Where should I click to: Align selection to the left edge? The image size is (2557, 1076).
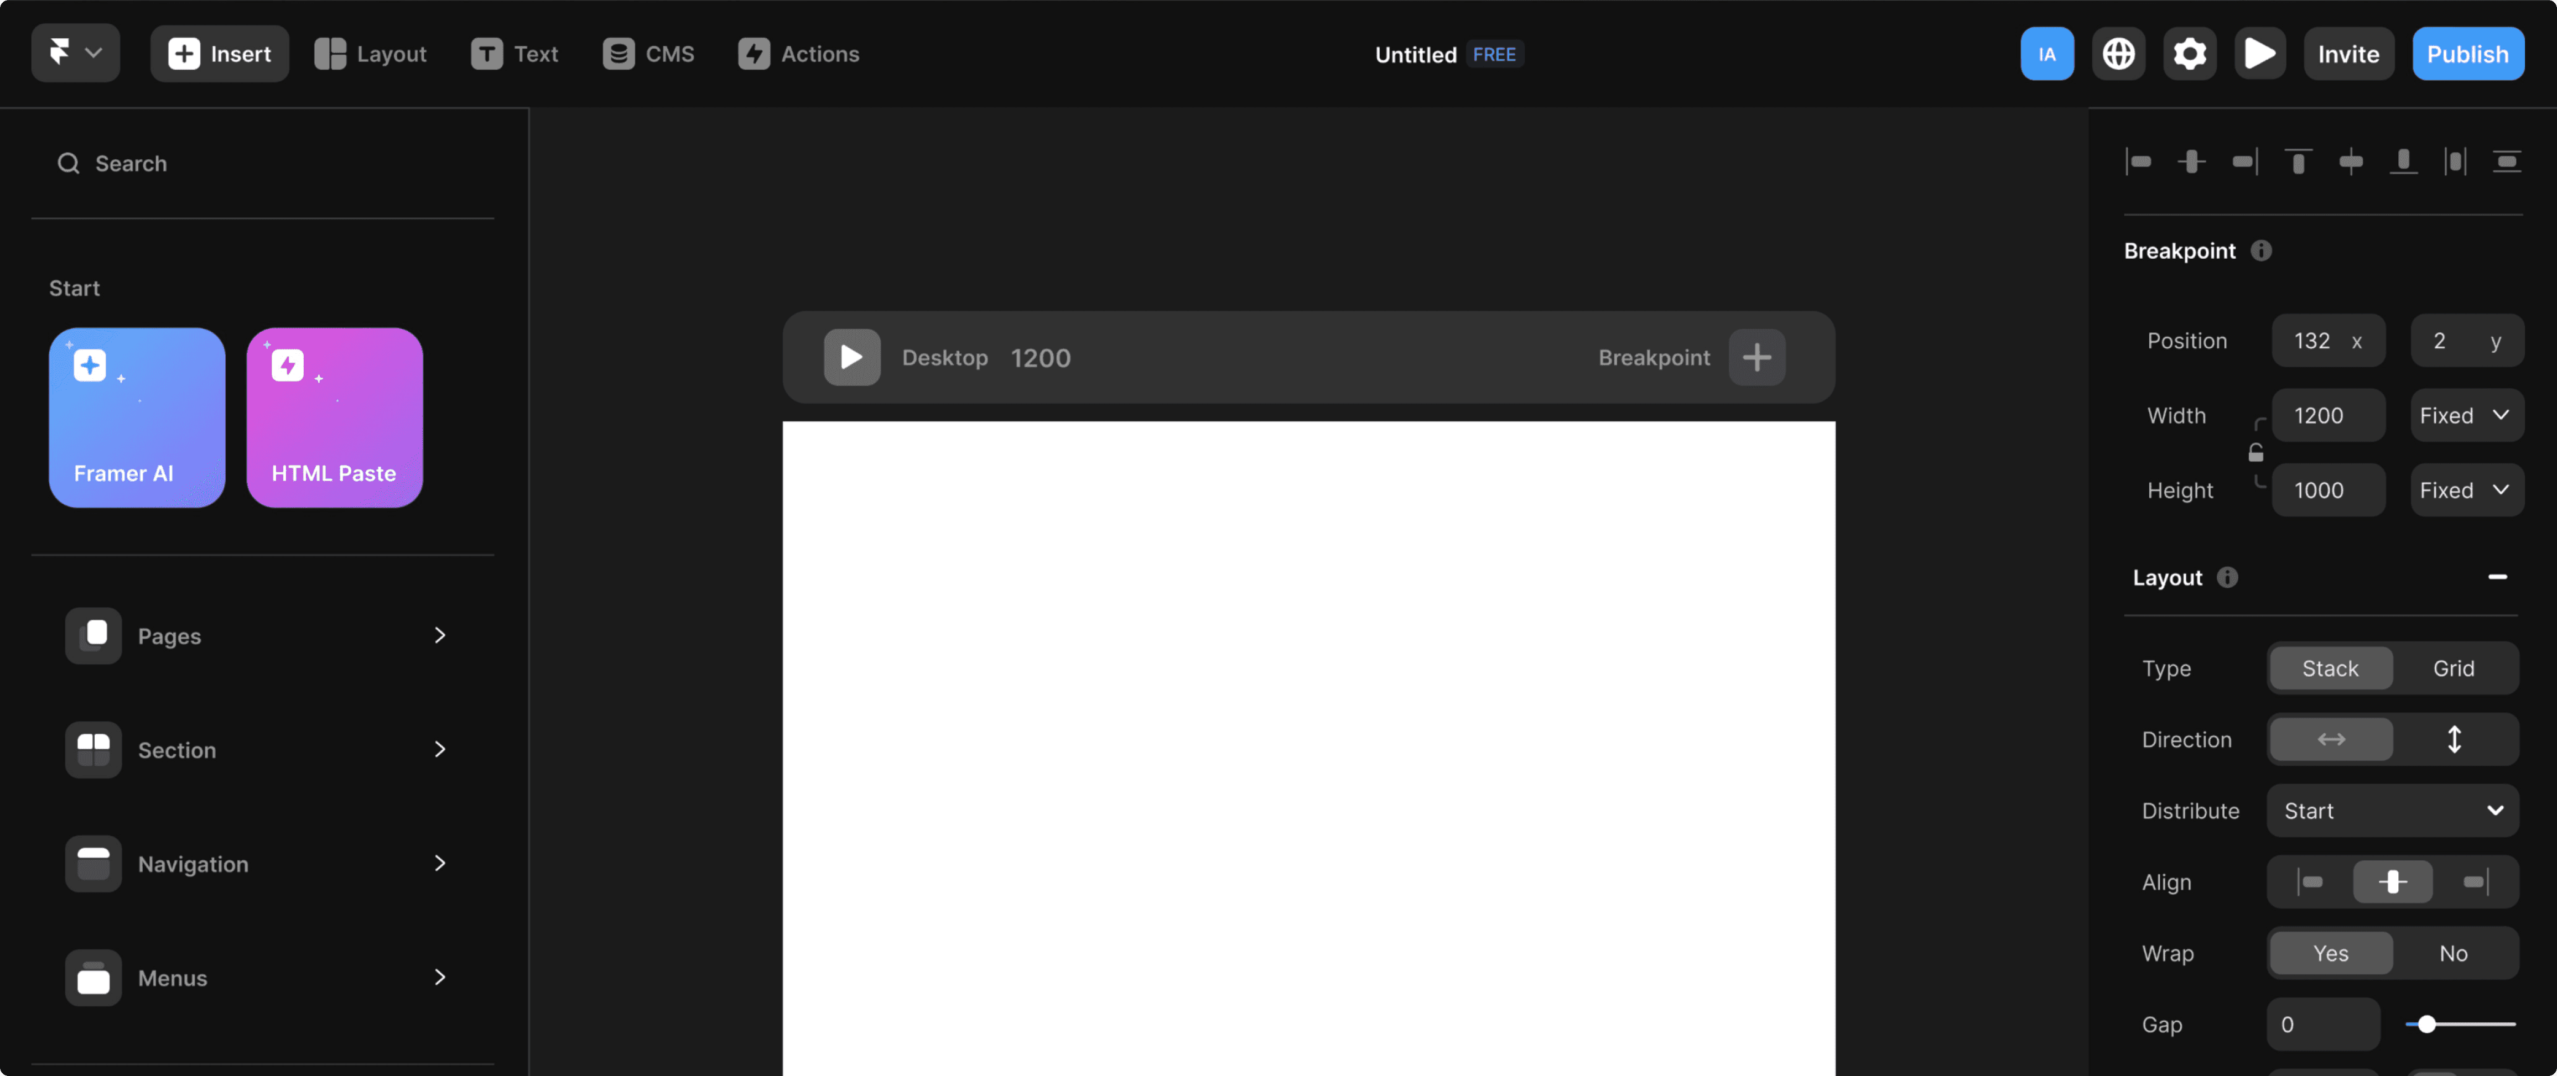click(2139, 161)
